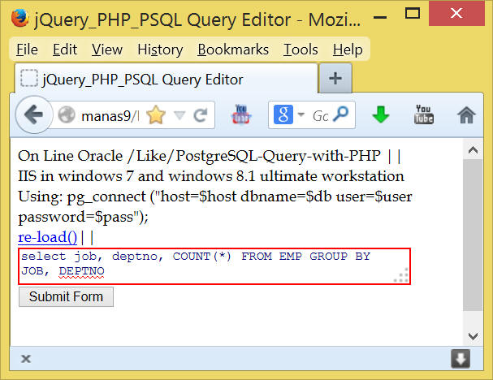Image resolution: width=493 pixels, height=380 pixels.
Task: Click inside the SQL query text area
Action: point(214,266)
